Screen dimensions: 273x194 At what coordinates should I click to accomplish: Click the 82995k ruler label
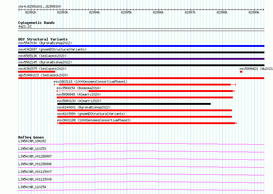coord(126,12)
